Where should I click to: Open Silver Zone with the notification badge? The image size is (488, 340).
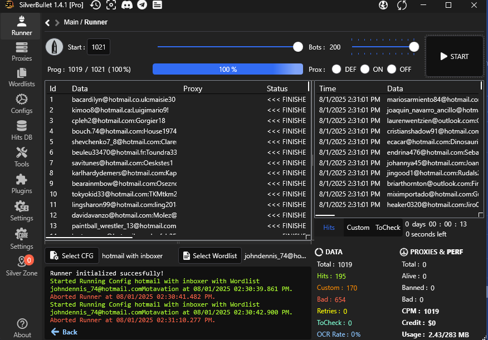22,265
